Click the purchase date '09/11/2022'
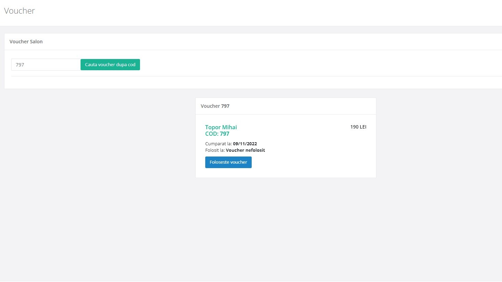502x282 pixels. (x=245, y=144)
